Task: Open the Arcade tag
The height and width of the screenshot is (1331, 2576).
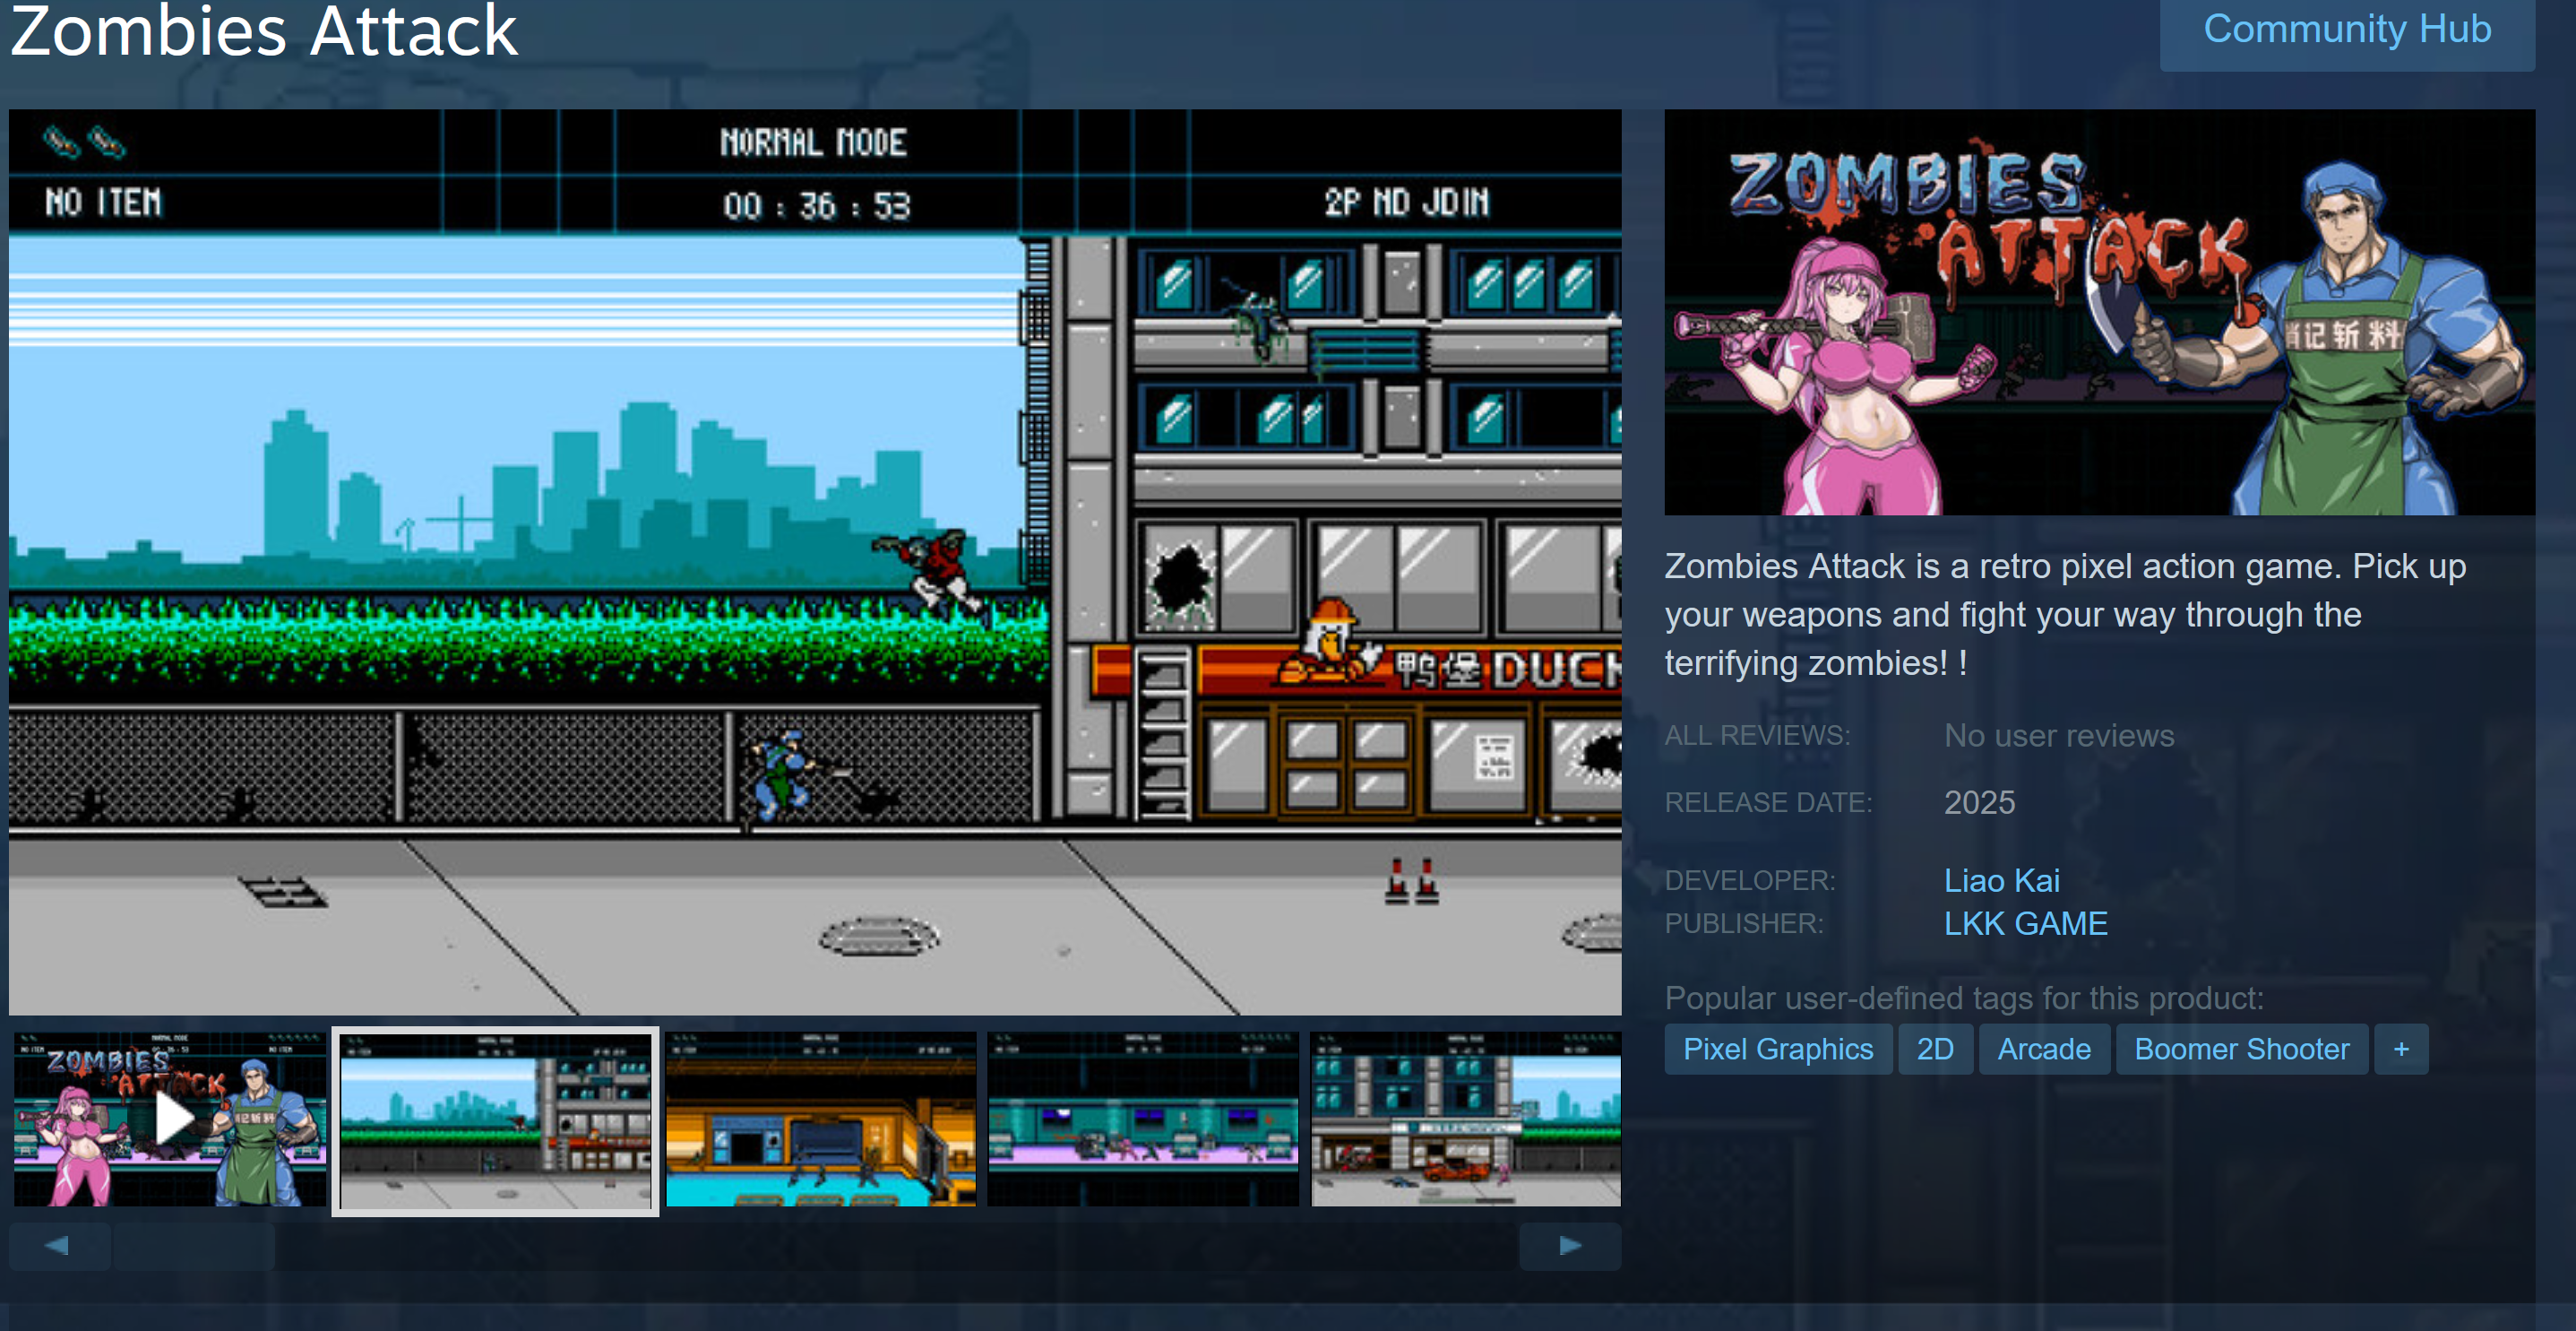Action: click(x=2044, y=1049)
